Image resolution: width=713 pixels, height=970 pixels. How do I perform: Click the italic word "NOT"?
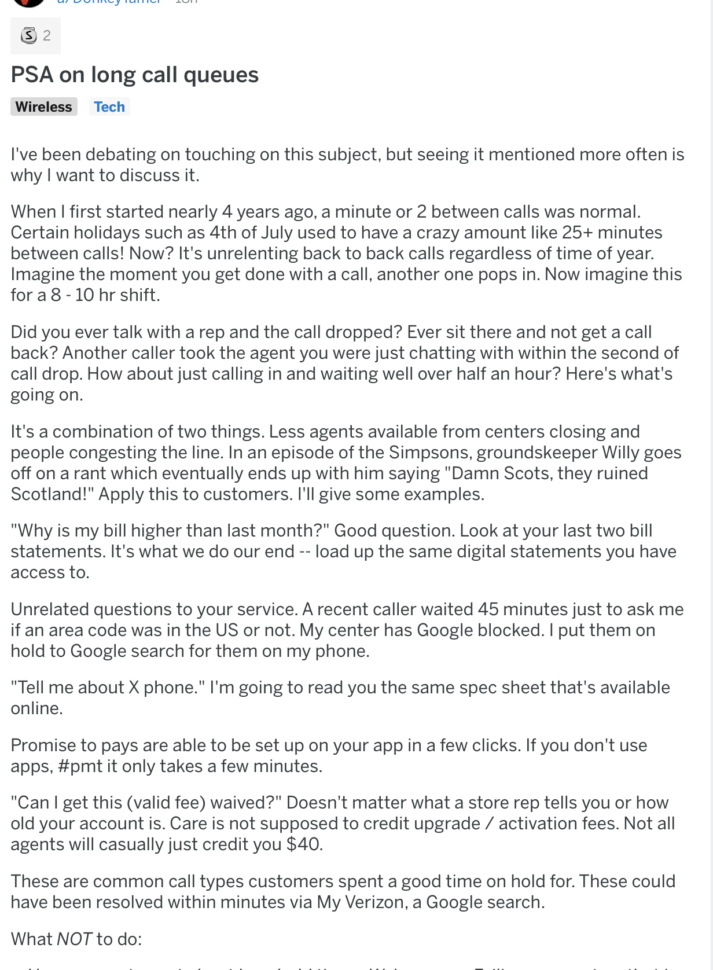pos(74,939)
